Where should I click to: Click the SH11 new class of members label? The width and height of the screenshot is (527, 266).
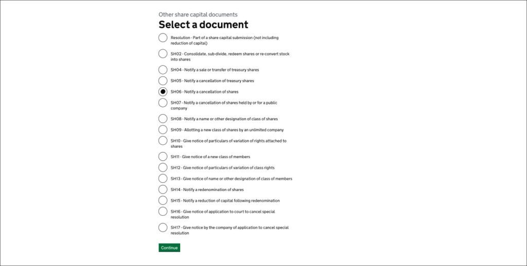(x=210, y=157)
